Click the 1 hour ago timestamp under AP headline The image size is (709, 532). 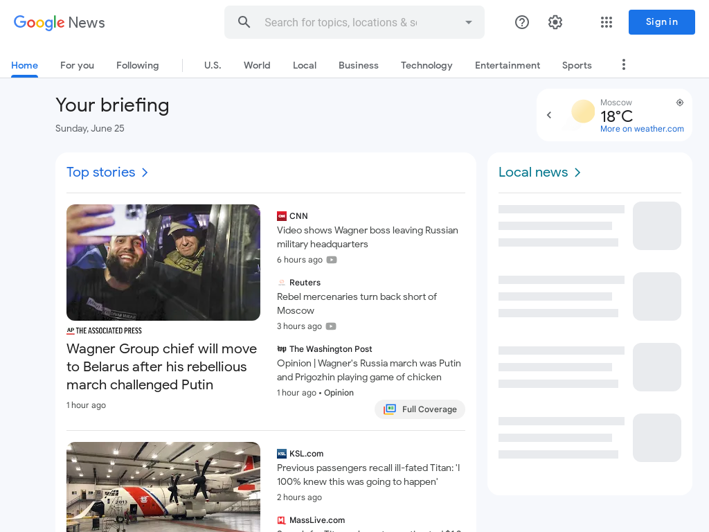point(86,405)
